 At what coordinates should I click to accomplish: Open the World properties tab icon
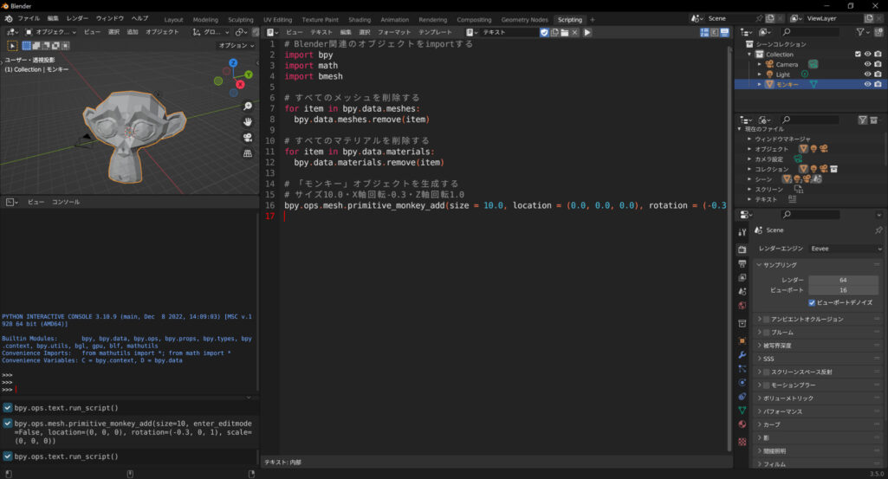(742, 306)
